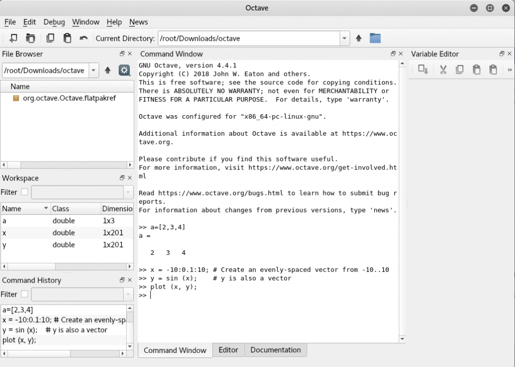Click the Dimension column header in Workspace
The width and height of the screenshot is (515, 367).
click(117, 209)
